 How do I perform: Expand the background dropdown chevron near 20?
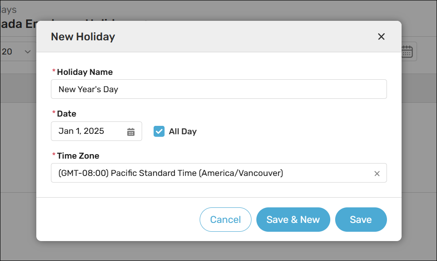(x=27, y=52)
